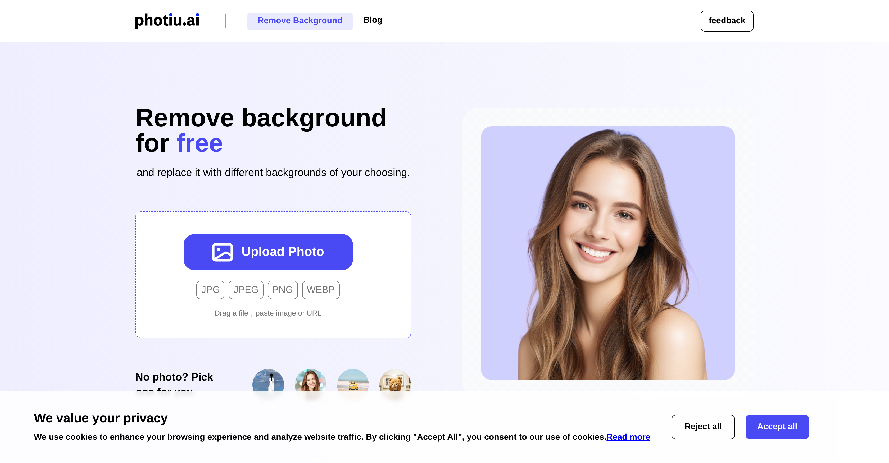889x463 pixels.
Task: Click the drag-a-file drop zone text
Action: (x=268, y=313)
